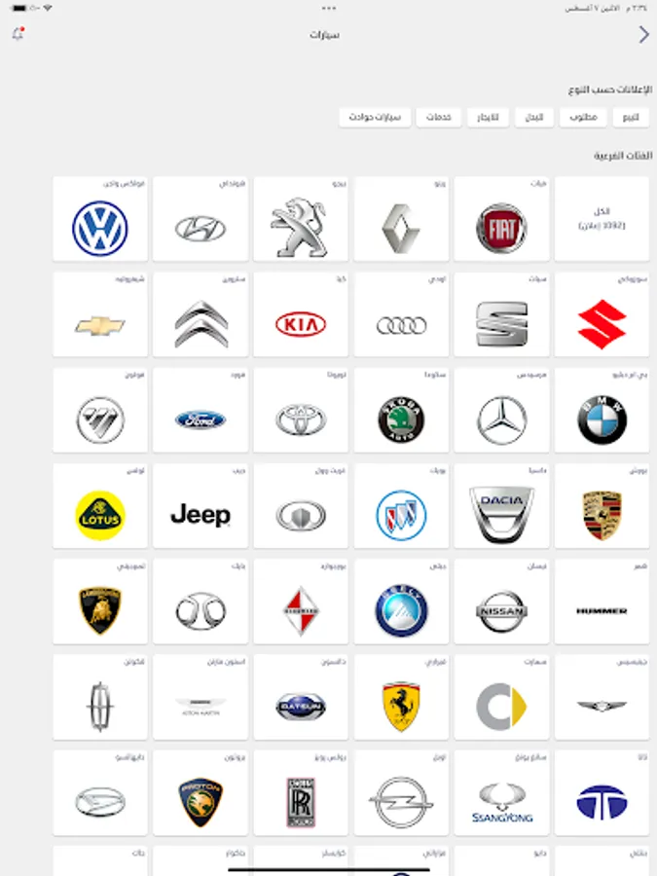Open the Skoda brand logo

click(401, 420)
